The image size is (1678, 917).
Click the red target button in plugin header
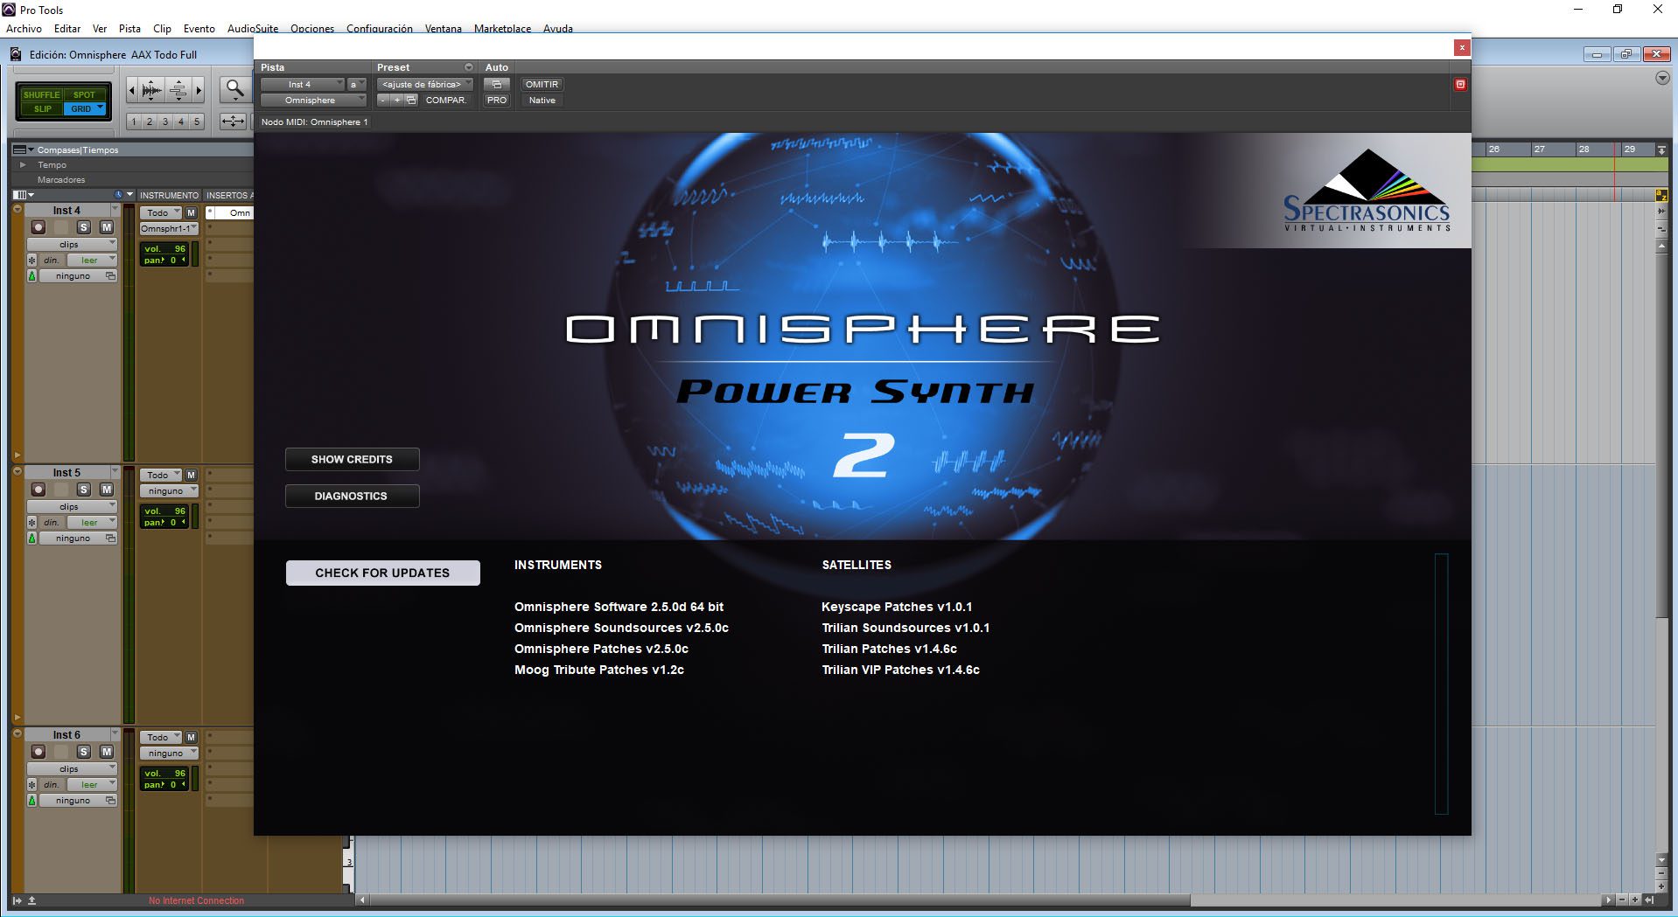(x=1459, y=85)
